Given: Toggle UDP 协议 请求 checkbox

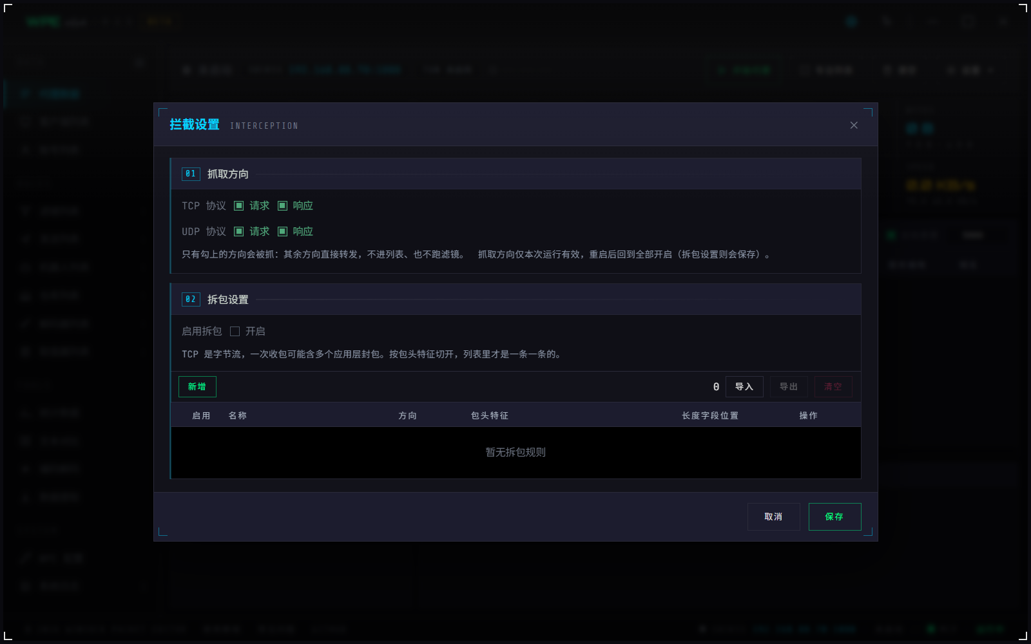Looking at the screenshot, I should 239,232.
